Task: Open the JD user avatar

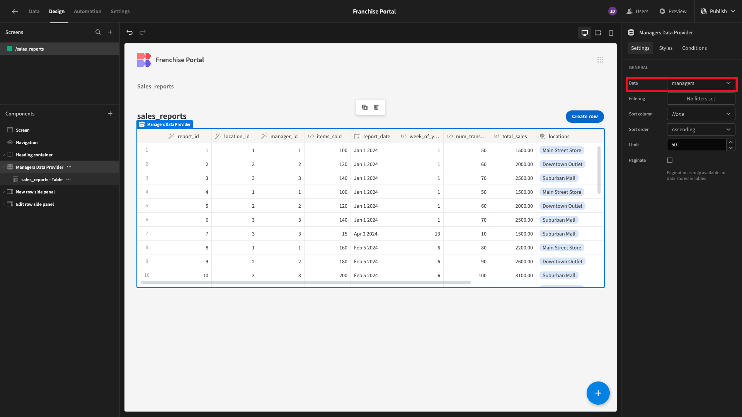Action: [613, 12]
